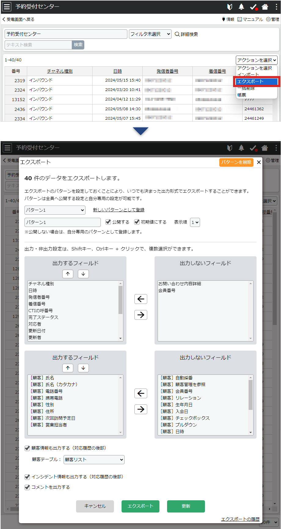Toggle 顧客情報も出力する checkbox
This screenshot has height=529, width=281.
(x=27, y=448)
